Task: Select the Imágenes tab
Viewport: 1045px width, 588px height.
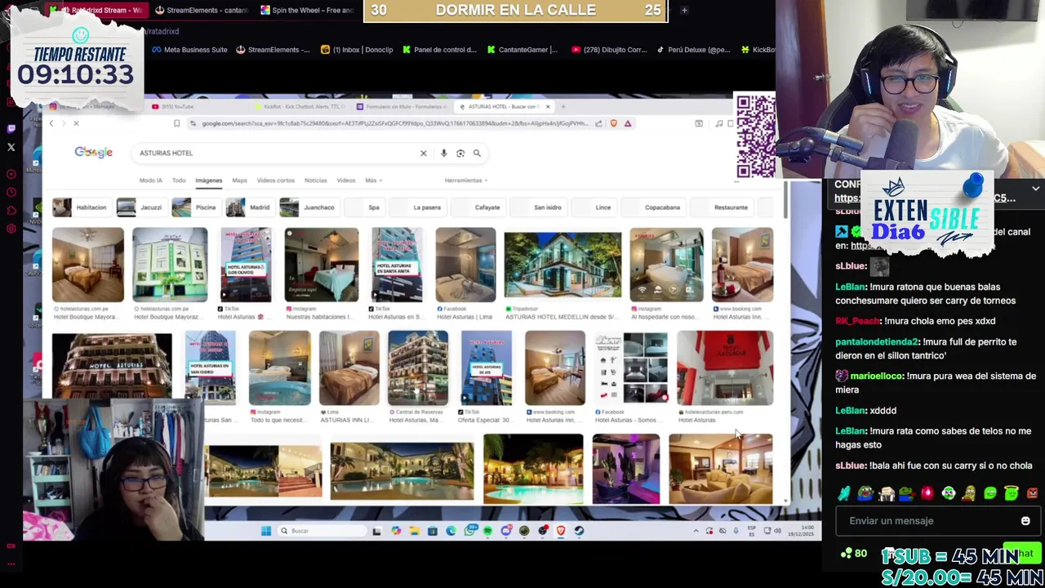Action: (208, 180)
